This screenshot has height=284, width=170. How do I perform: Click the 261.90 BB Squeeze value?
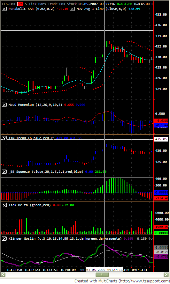[x=101, y=171]
